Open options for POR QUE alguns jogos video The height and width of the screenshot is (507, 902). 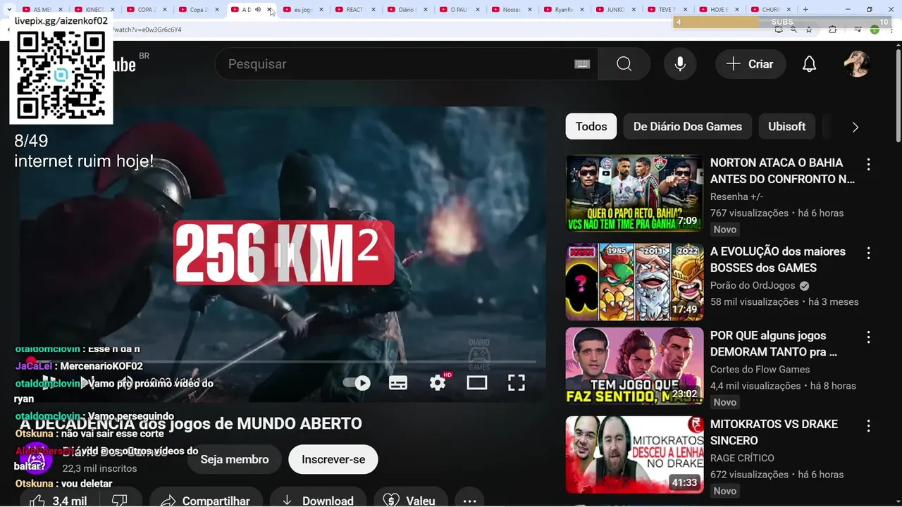click(868, 337)
